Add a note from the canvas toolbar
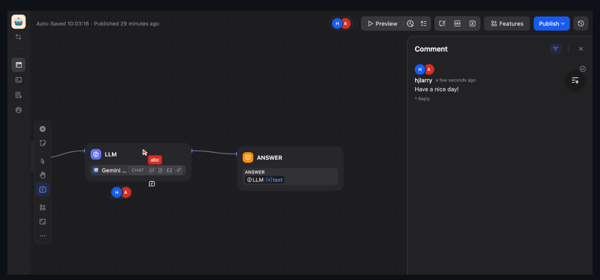Image resolution: width=600 pixels, height=280 pixels. (43, 143)
